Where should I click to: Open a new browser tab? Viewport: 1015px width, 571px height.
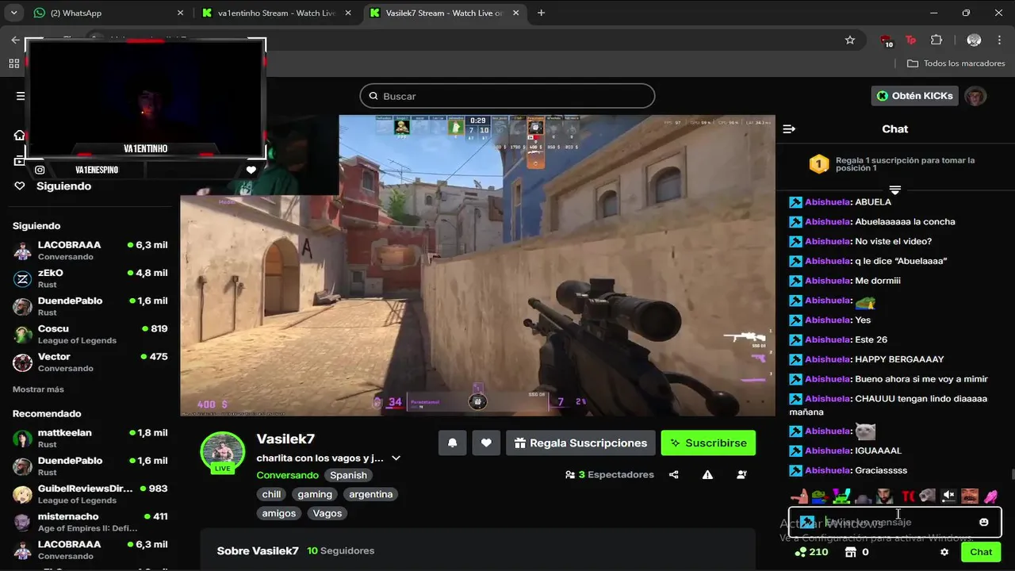point(541,13)
